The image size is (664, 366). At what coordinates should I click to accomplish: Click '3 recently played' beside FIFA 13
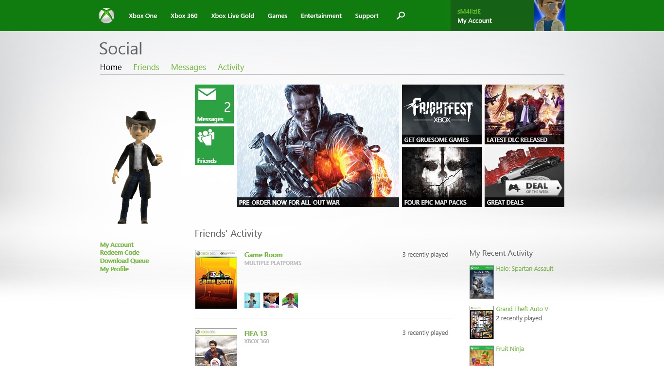pos(425,333)
